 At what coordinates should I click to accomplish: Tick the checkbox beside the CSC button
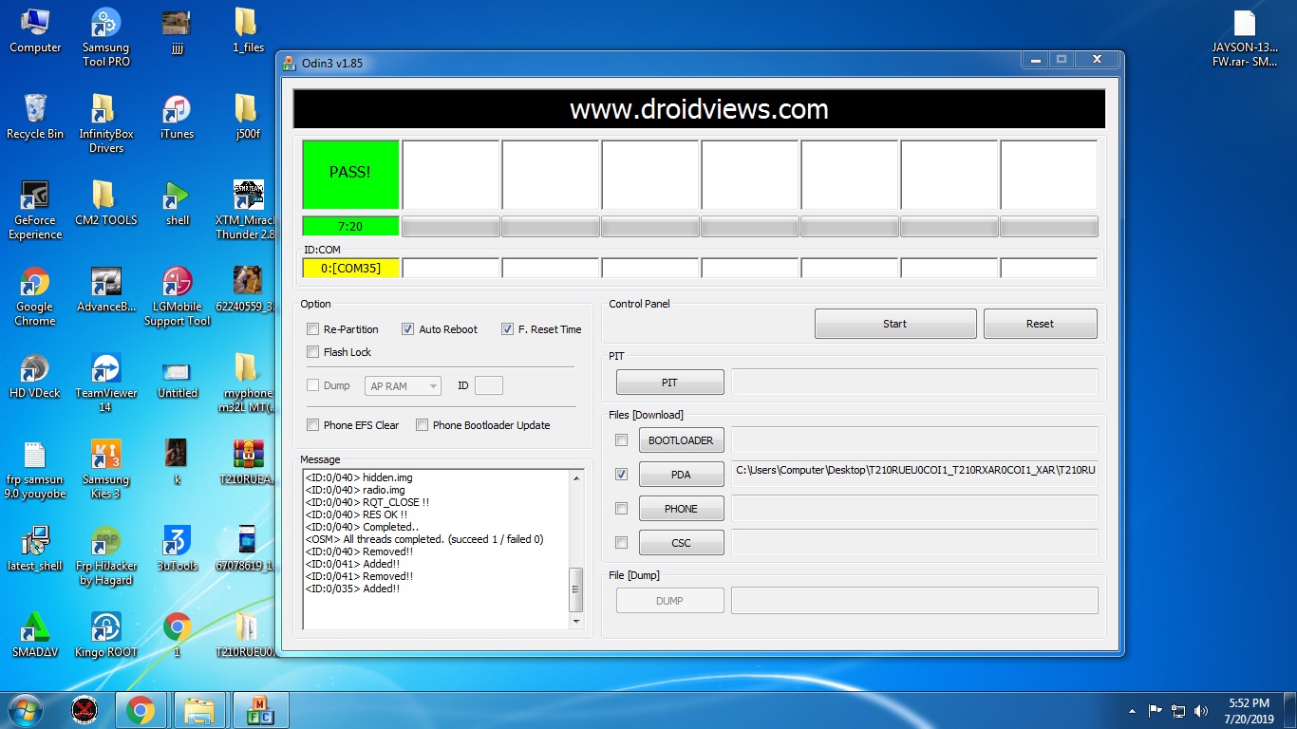point(621,543)
